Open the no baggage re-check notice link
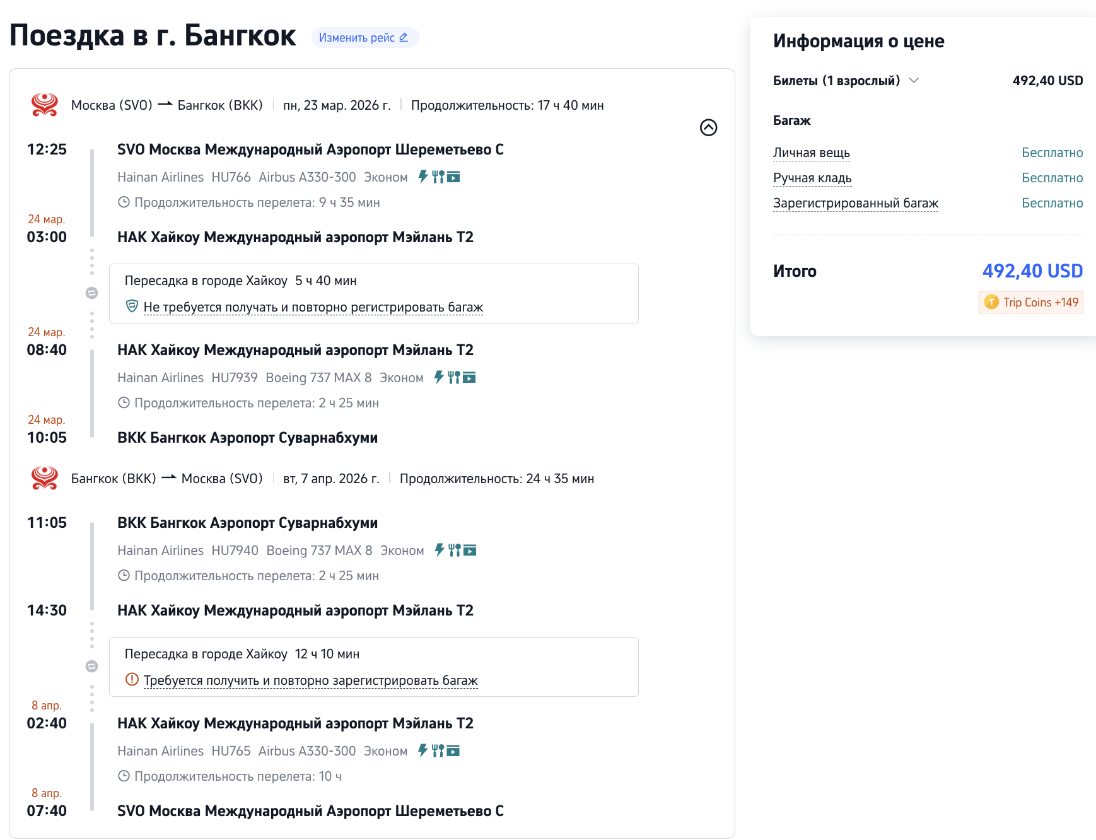Viewport: 1096px width, 840px height. click(x=313, y=307)
